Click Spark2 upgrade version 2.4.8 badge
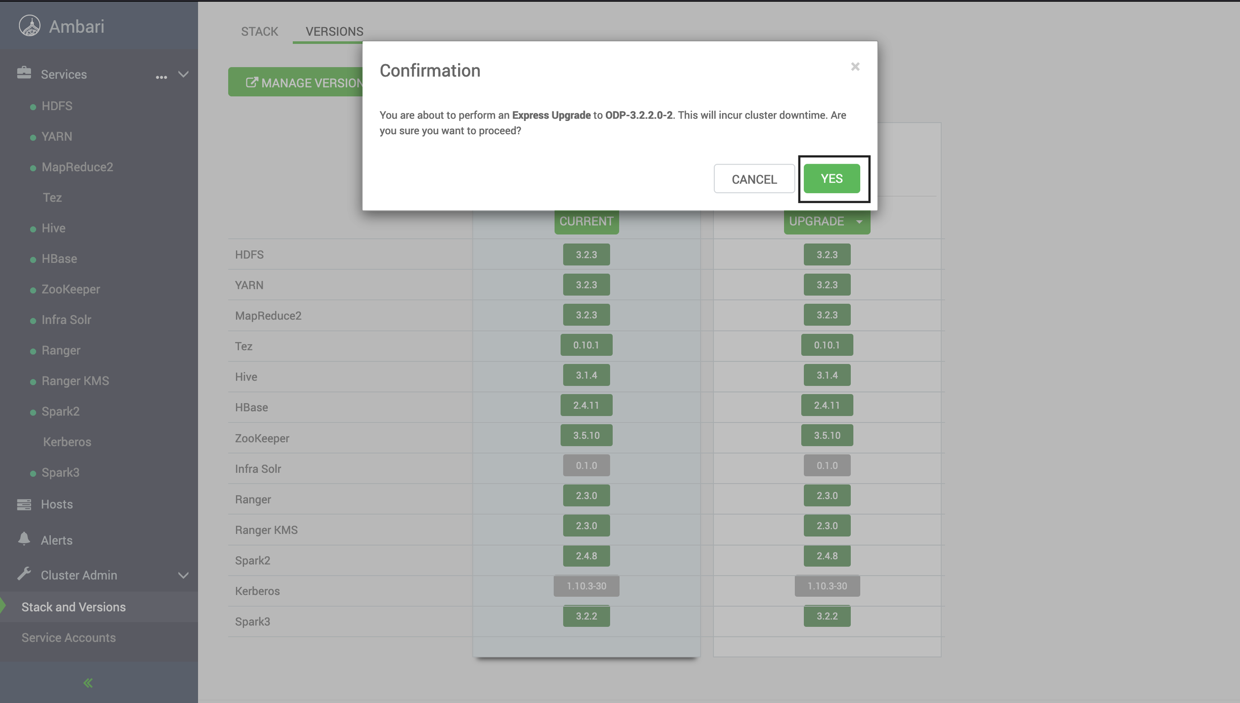Image resolution: width=1240 pixels, height=703 pixels. (x=827, y=556)
